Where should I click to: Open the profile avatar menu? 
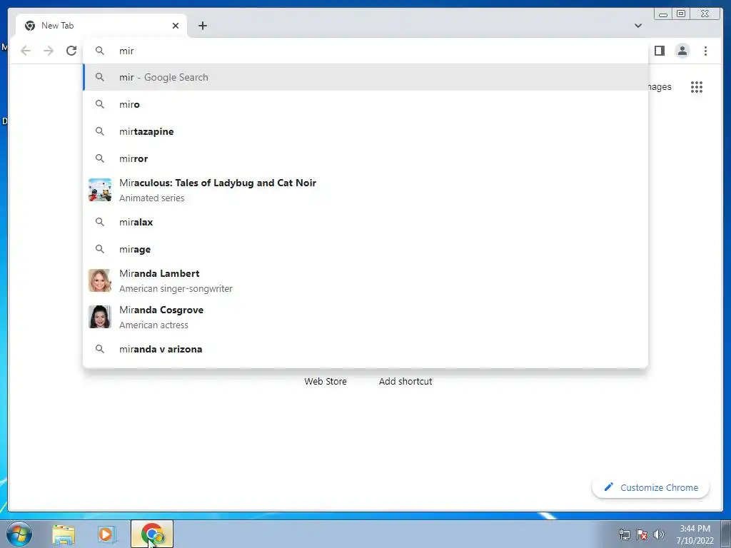pyautogui.click(x=682, y=51)
